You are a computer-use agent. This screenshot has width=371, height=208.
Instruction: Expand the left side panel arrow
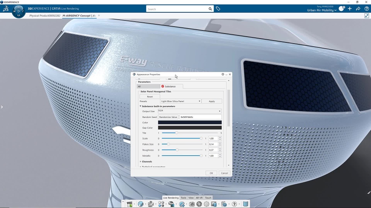(2, 107)
